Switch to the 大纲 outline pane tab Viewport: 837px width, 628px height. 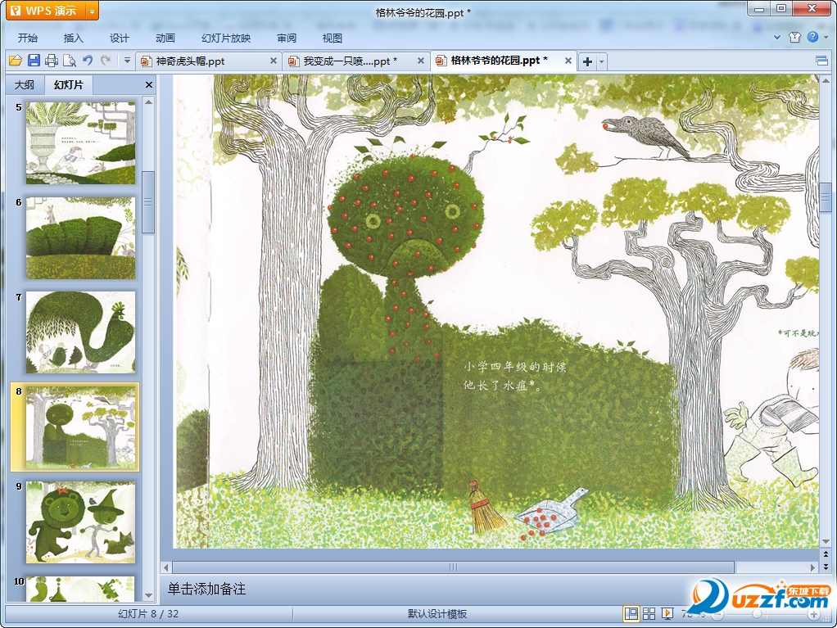[x=25, y=85]
